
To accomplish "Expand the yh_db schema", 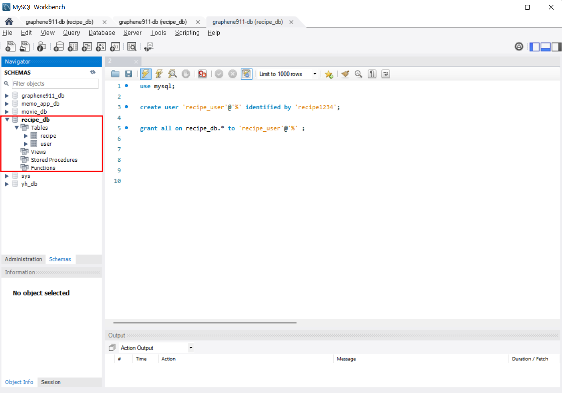I will [x=7, y=184].
